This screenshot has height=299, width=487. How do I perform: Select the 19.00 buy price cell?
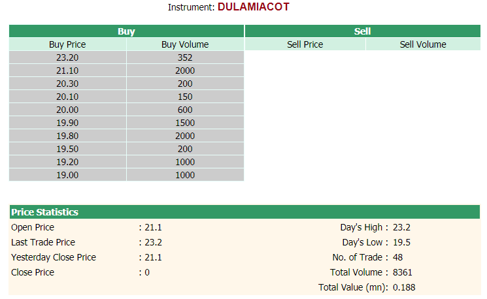point(67,174)
